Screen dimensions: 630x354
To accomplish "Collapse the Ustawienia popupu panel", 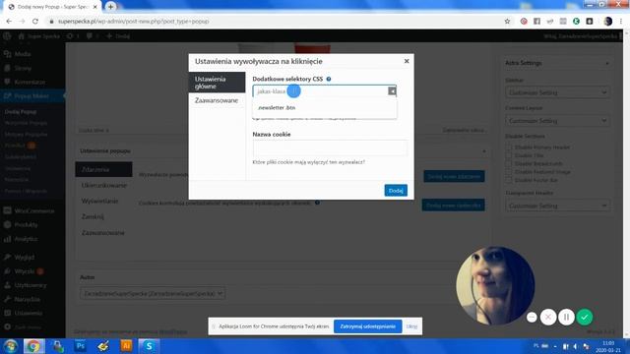I will (x=483, y=151).
